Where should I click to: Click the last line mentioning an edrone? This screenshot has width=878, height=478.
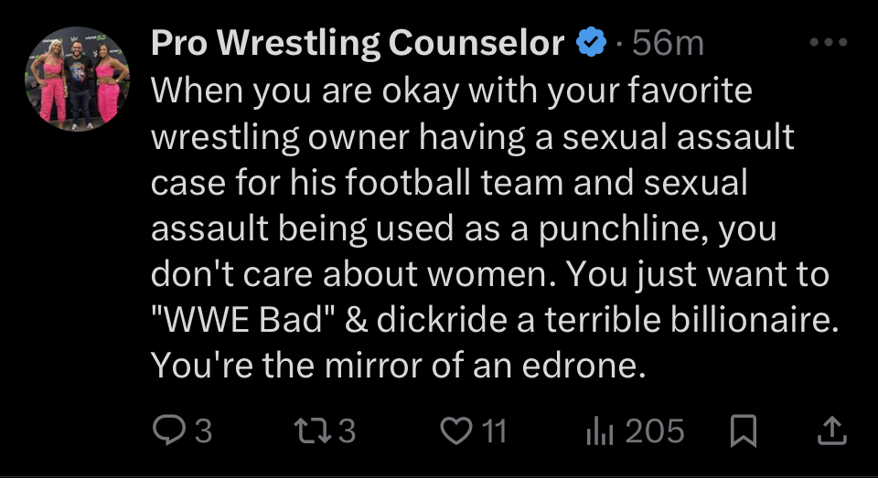[x=398, y=366]
